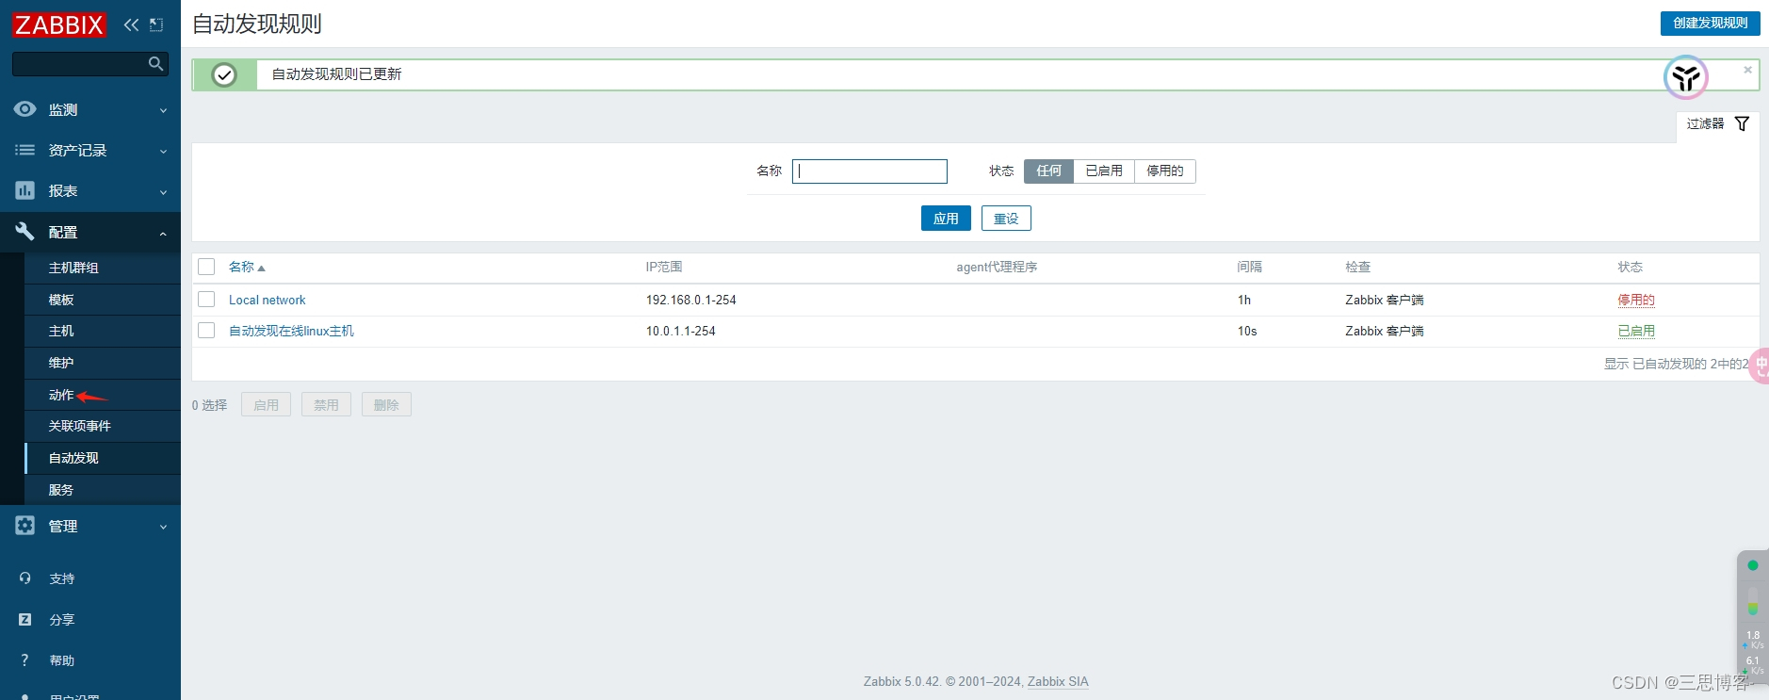Expand the 报表 menu chevron
The width and height of the screenshot is (1769, 700).
tap(163, 191)
